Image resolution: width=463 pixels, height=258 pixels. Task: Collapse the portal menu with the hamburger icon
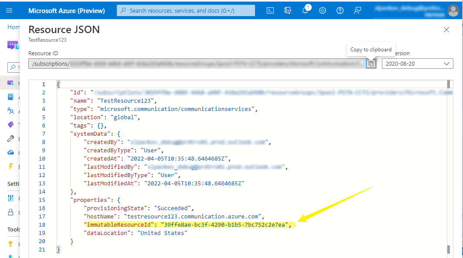(x=8, y=10)
